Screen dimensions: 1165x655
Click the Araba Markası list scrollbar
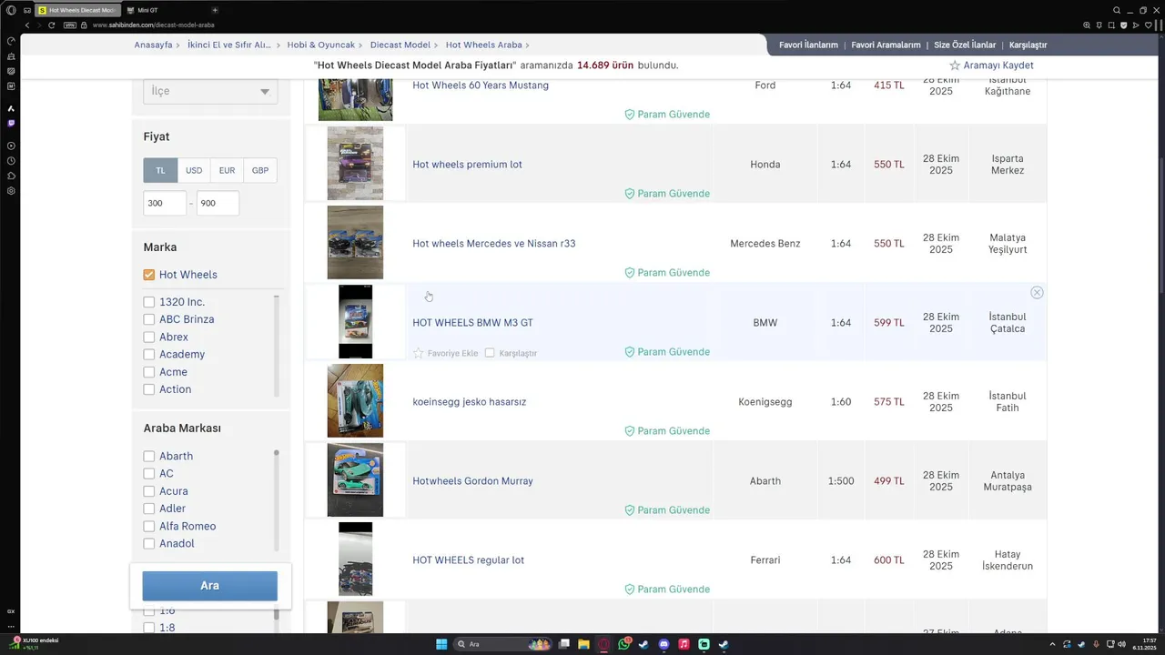[x=277, y=500]
